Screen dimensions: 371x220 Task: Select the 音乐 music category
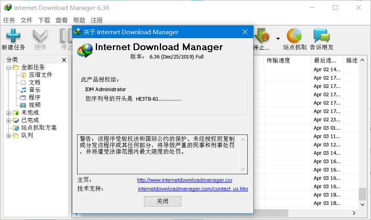[x=35, y=90]
